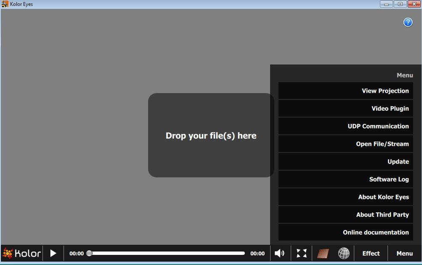Close the Menu using bottom bar Menu button
The image size is (422, 265).
(404, 253)
